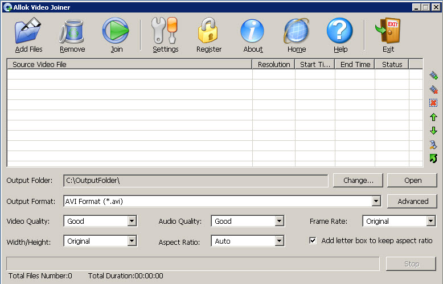Open the Video Quality dropdown
The height and width of the screenshot is (284, 443).
[132, 221]
